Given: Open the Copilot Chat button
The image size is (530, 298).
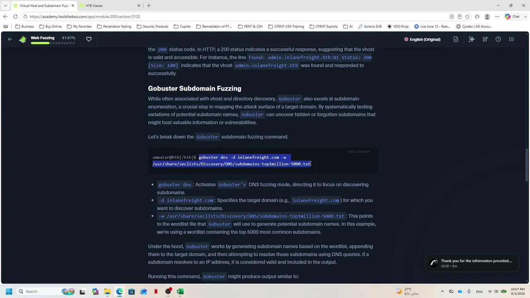Looking at the screenshot, I should tap(513, 17).
